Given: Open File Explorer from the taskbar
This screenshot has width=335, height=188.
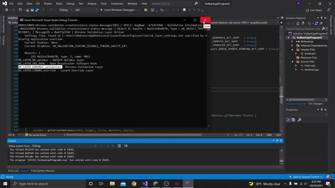Looking at the screenshot, I should click(x=113, y=183).
